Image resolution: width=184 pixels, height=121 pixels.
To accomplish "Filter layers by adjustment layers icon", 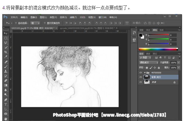I will click(x=161, y=58).
